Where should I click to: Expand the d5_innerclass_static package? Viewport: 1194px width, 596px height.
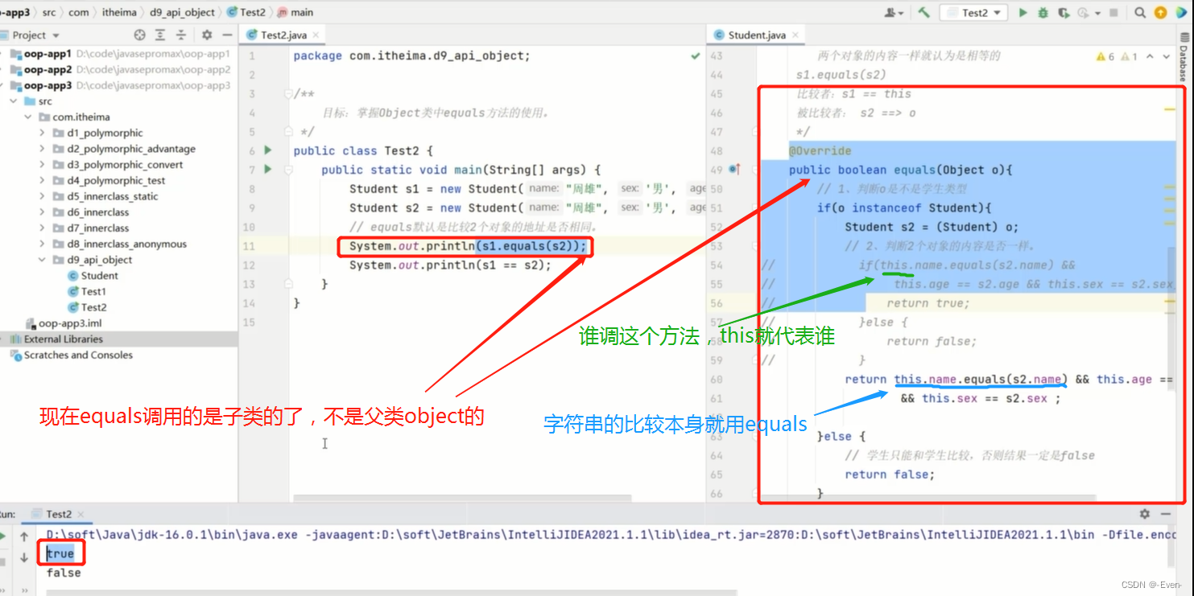click(x=42, y=196)
